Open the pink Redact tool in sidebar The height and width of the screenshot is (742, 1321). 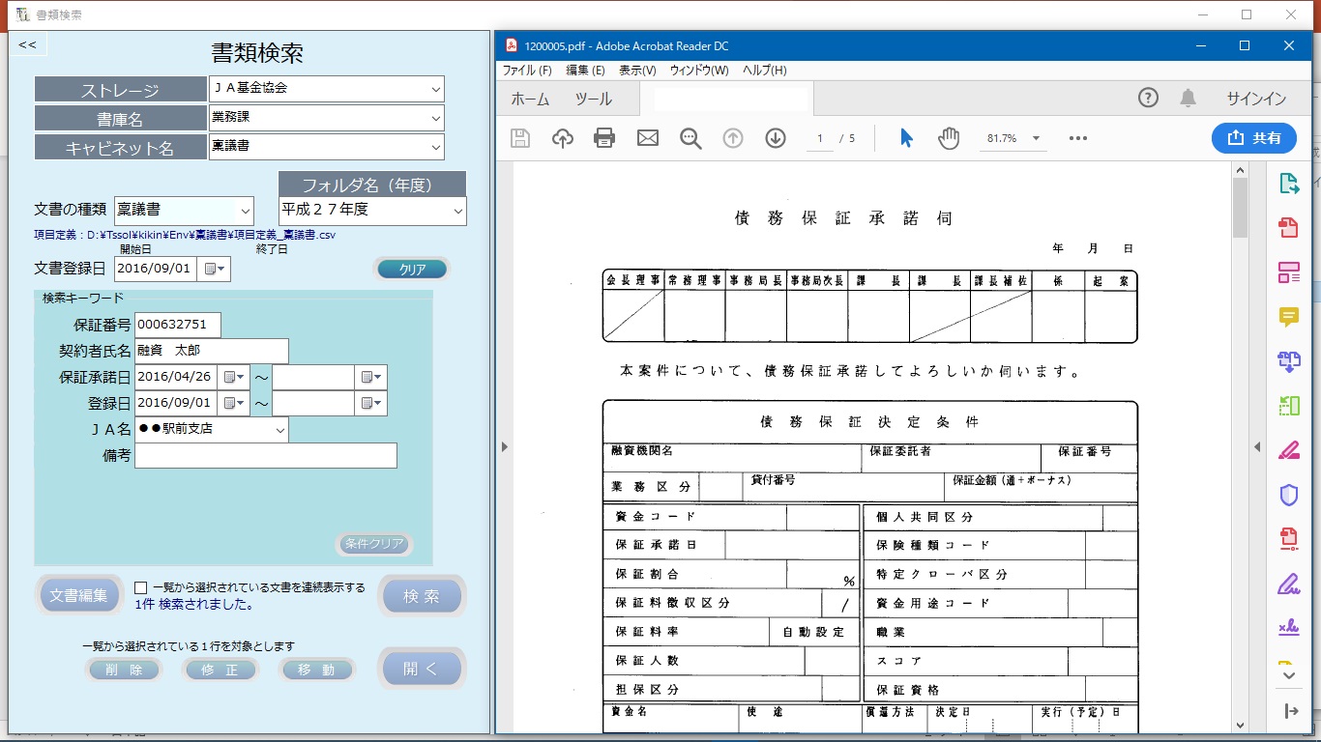[x=1288, y=450]
